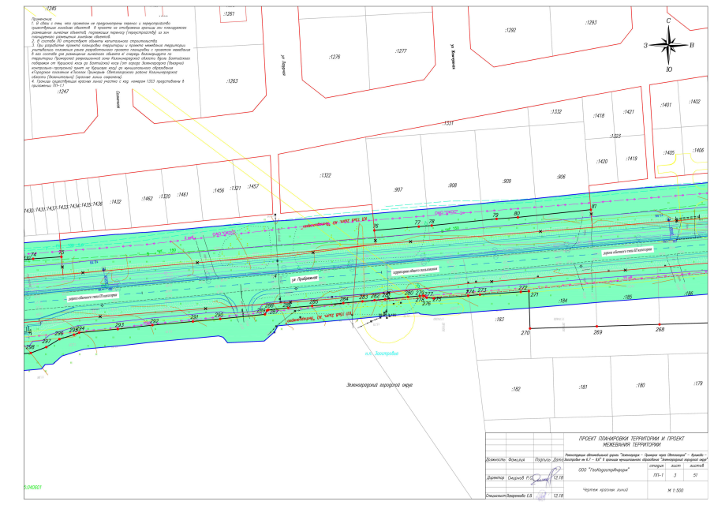Image resolution: width=714 pixels, height=505 pixels.
Task: Click red boundary point 268
Action: (x=660, y=326)
